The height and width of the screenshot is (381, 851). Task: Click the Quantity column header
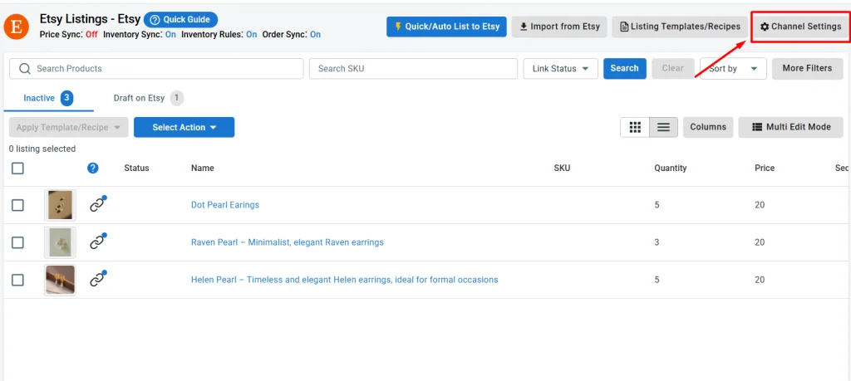coord(671,168)
